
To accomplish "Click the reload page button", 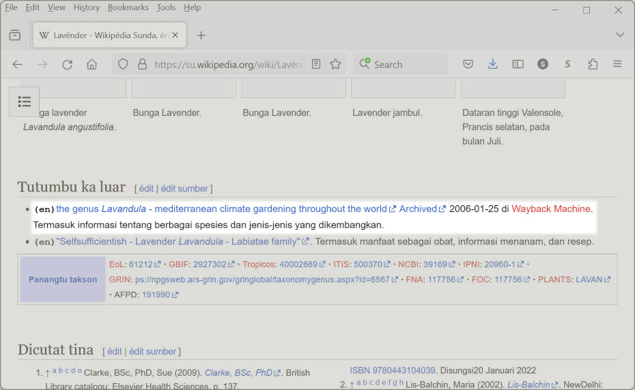I will 67,64.
